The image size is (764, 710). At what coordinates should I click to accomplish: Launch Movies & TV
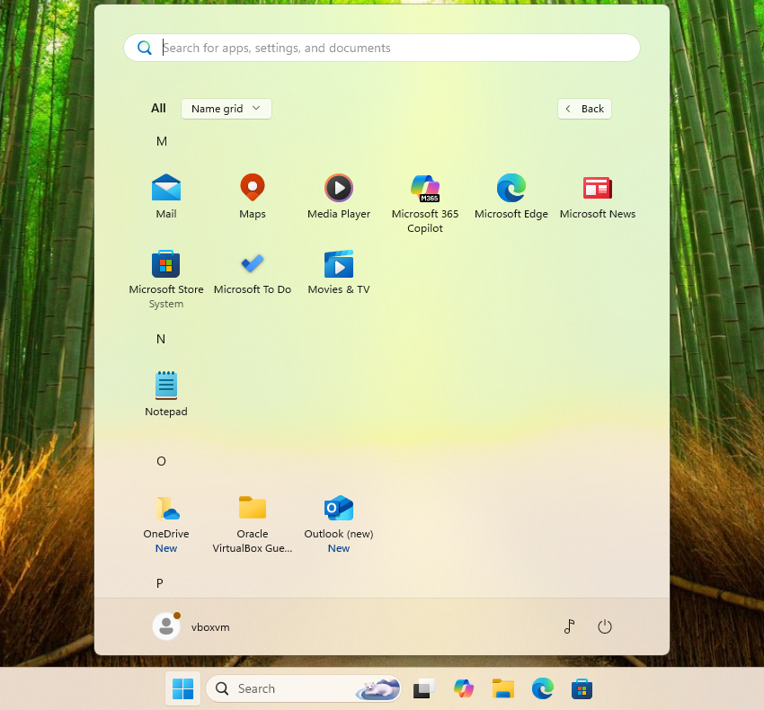tap(339, 272)
